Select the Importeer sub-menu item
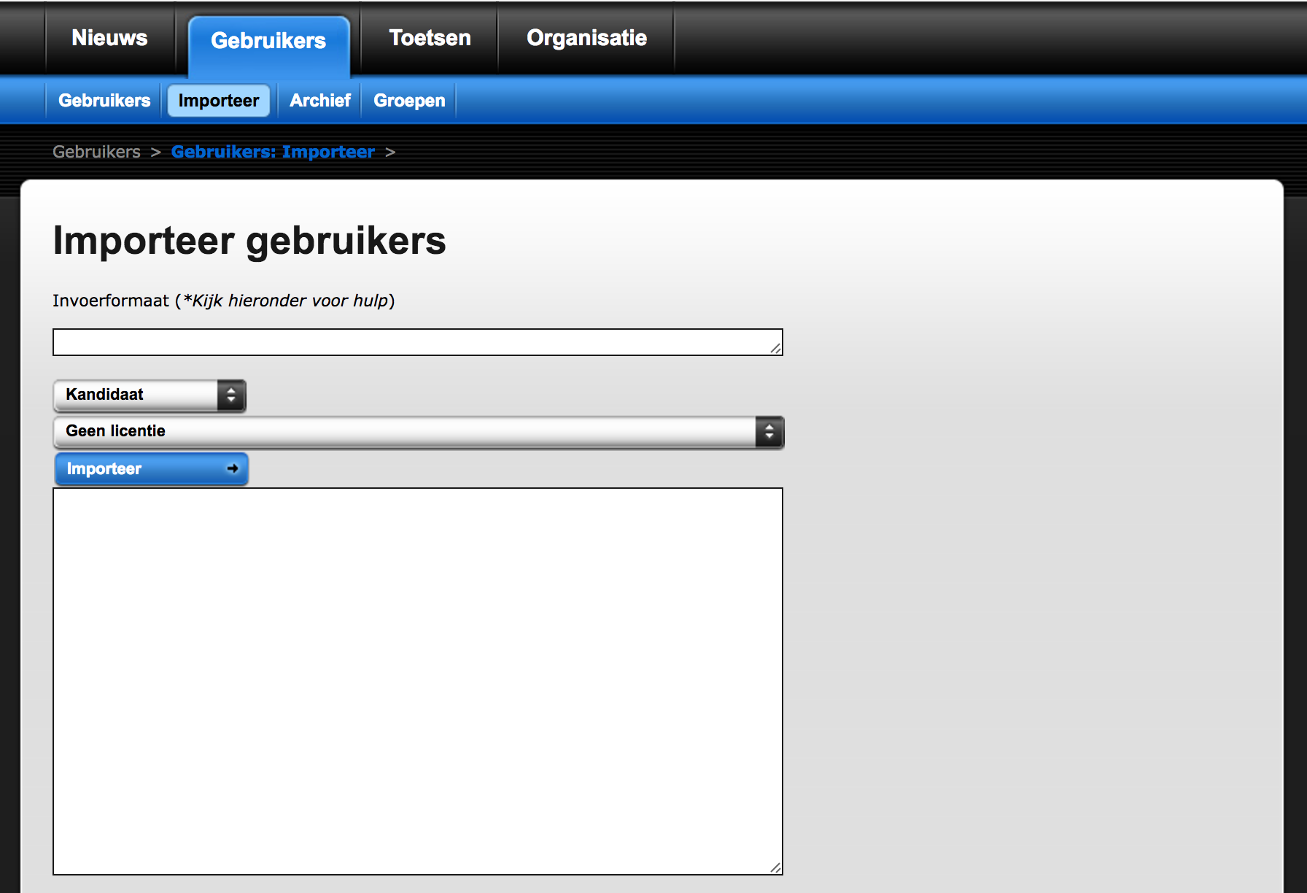This screenshot has width=1307, height=893. click(x=219, y=101)
